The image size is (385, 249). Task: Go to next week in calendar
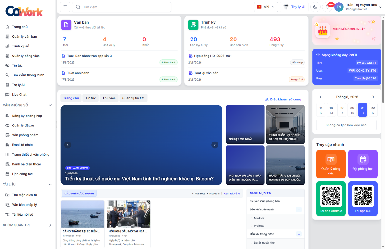point(373,97)
